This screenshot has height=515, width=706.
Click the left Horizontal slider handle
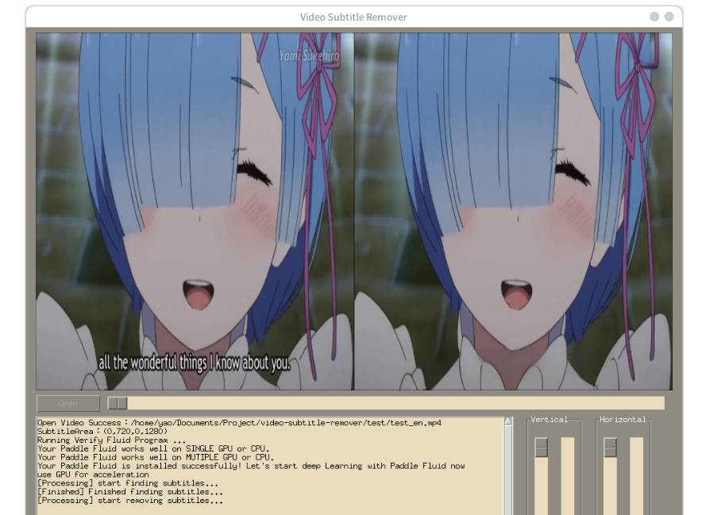coord(610,448)
